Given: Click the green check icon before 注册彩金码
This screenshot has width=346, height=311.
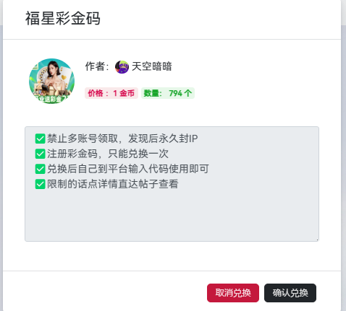Looking at the screenshot, I should pyautogui.click(x=40, y=154).
